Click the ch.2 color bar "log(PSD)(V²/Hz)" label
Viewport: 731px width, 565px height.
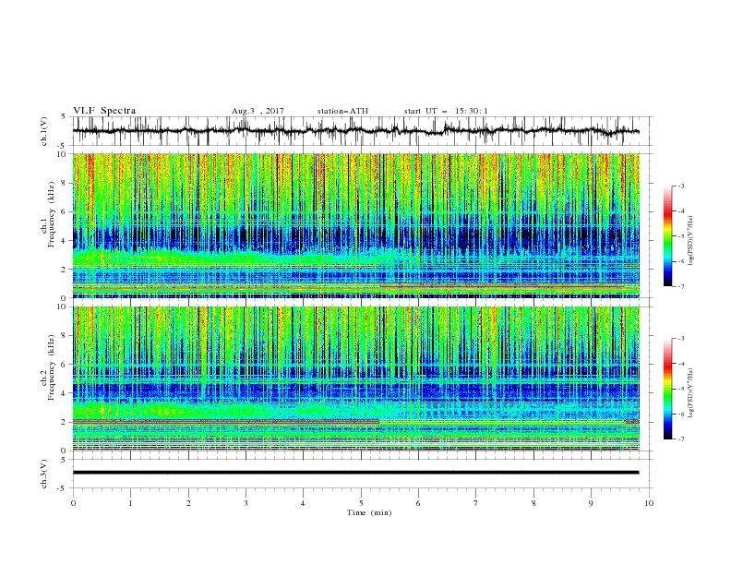(x=690, y=393)
